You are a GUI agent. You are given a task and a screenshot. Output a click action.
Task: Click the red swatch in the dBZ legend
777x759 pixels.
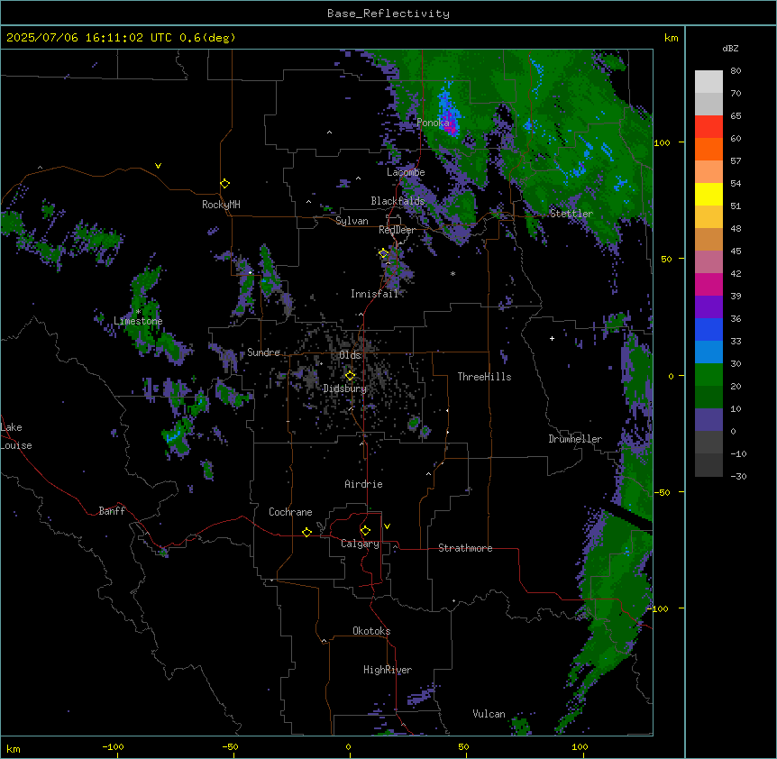coord(708,127)
